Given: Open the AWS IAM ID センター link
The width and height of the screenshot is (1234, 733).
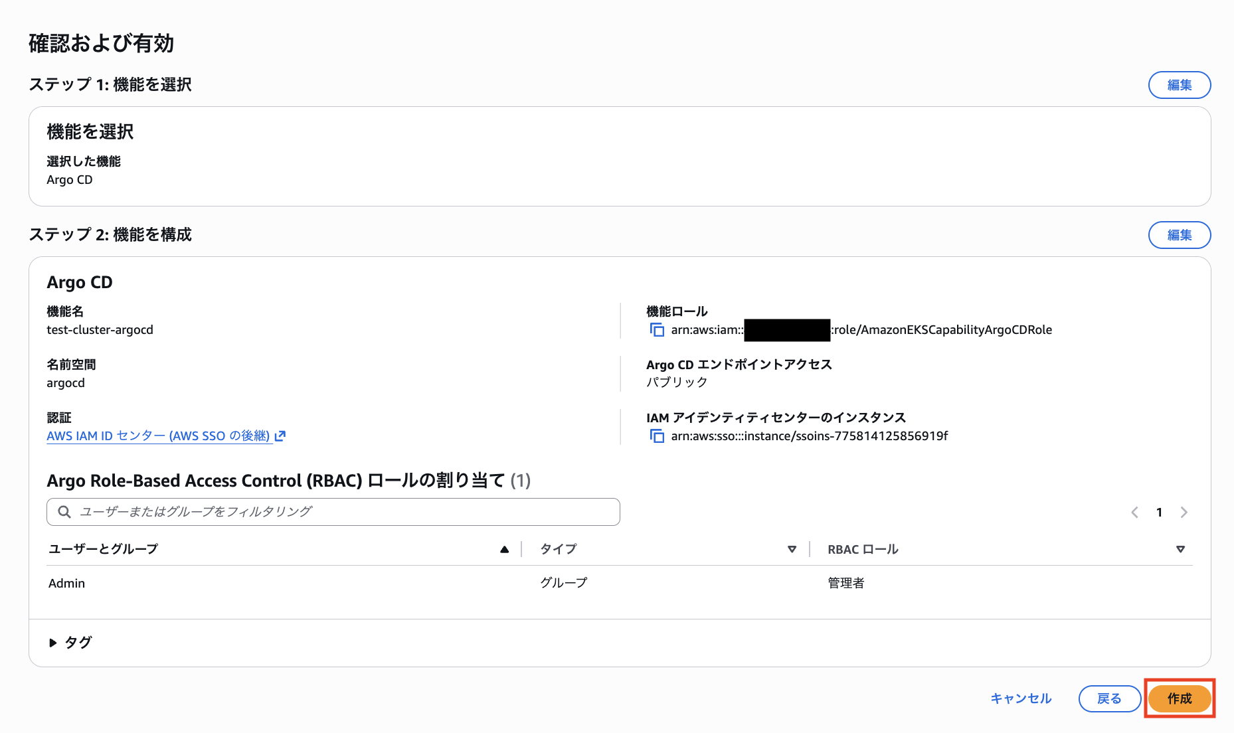Looking at the screenshot, I should 158,436.
